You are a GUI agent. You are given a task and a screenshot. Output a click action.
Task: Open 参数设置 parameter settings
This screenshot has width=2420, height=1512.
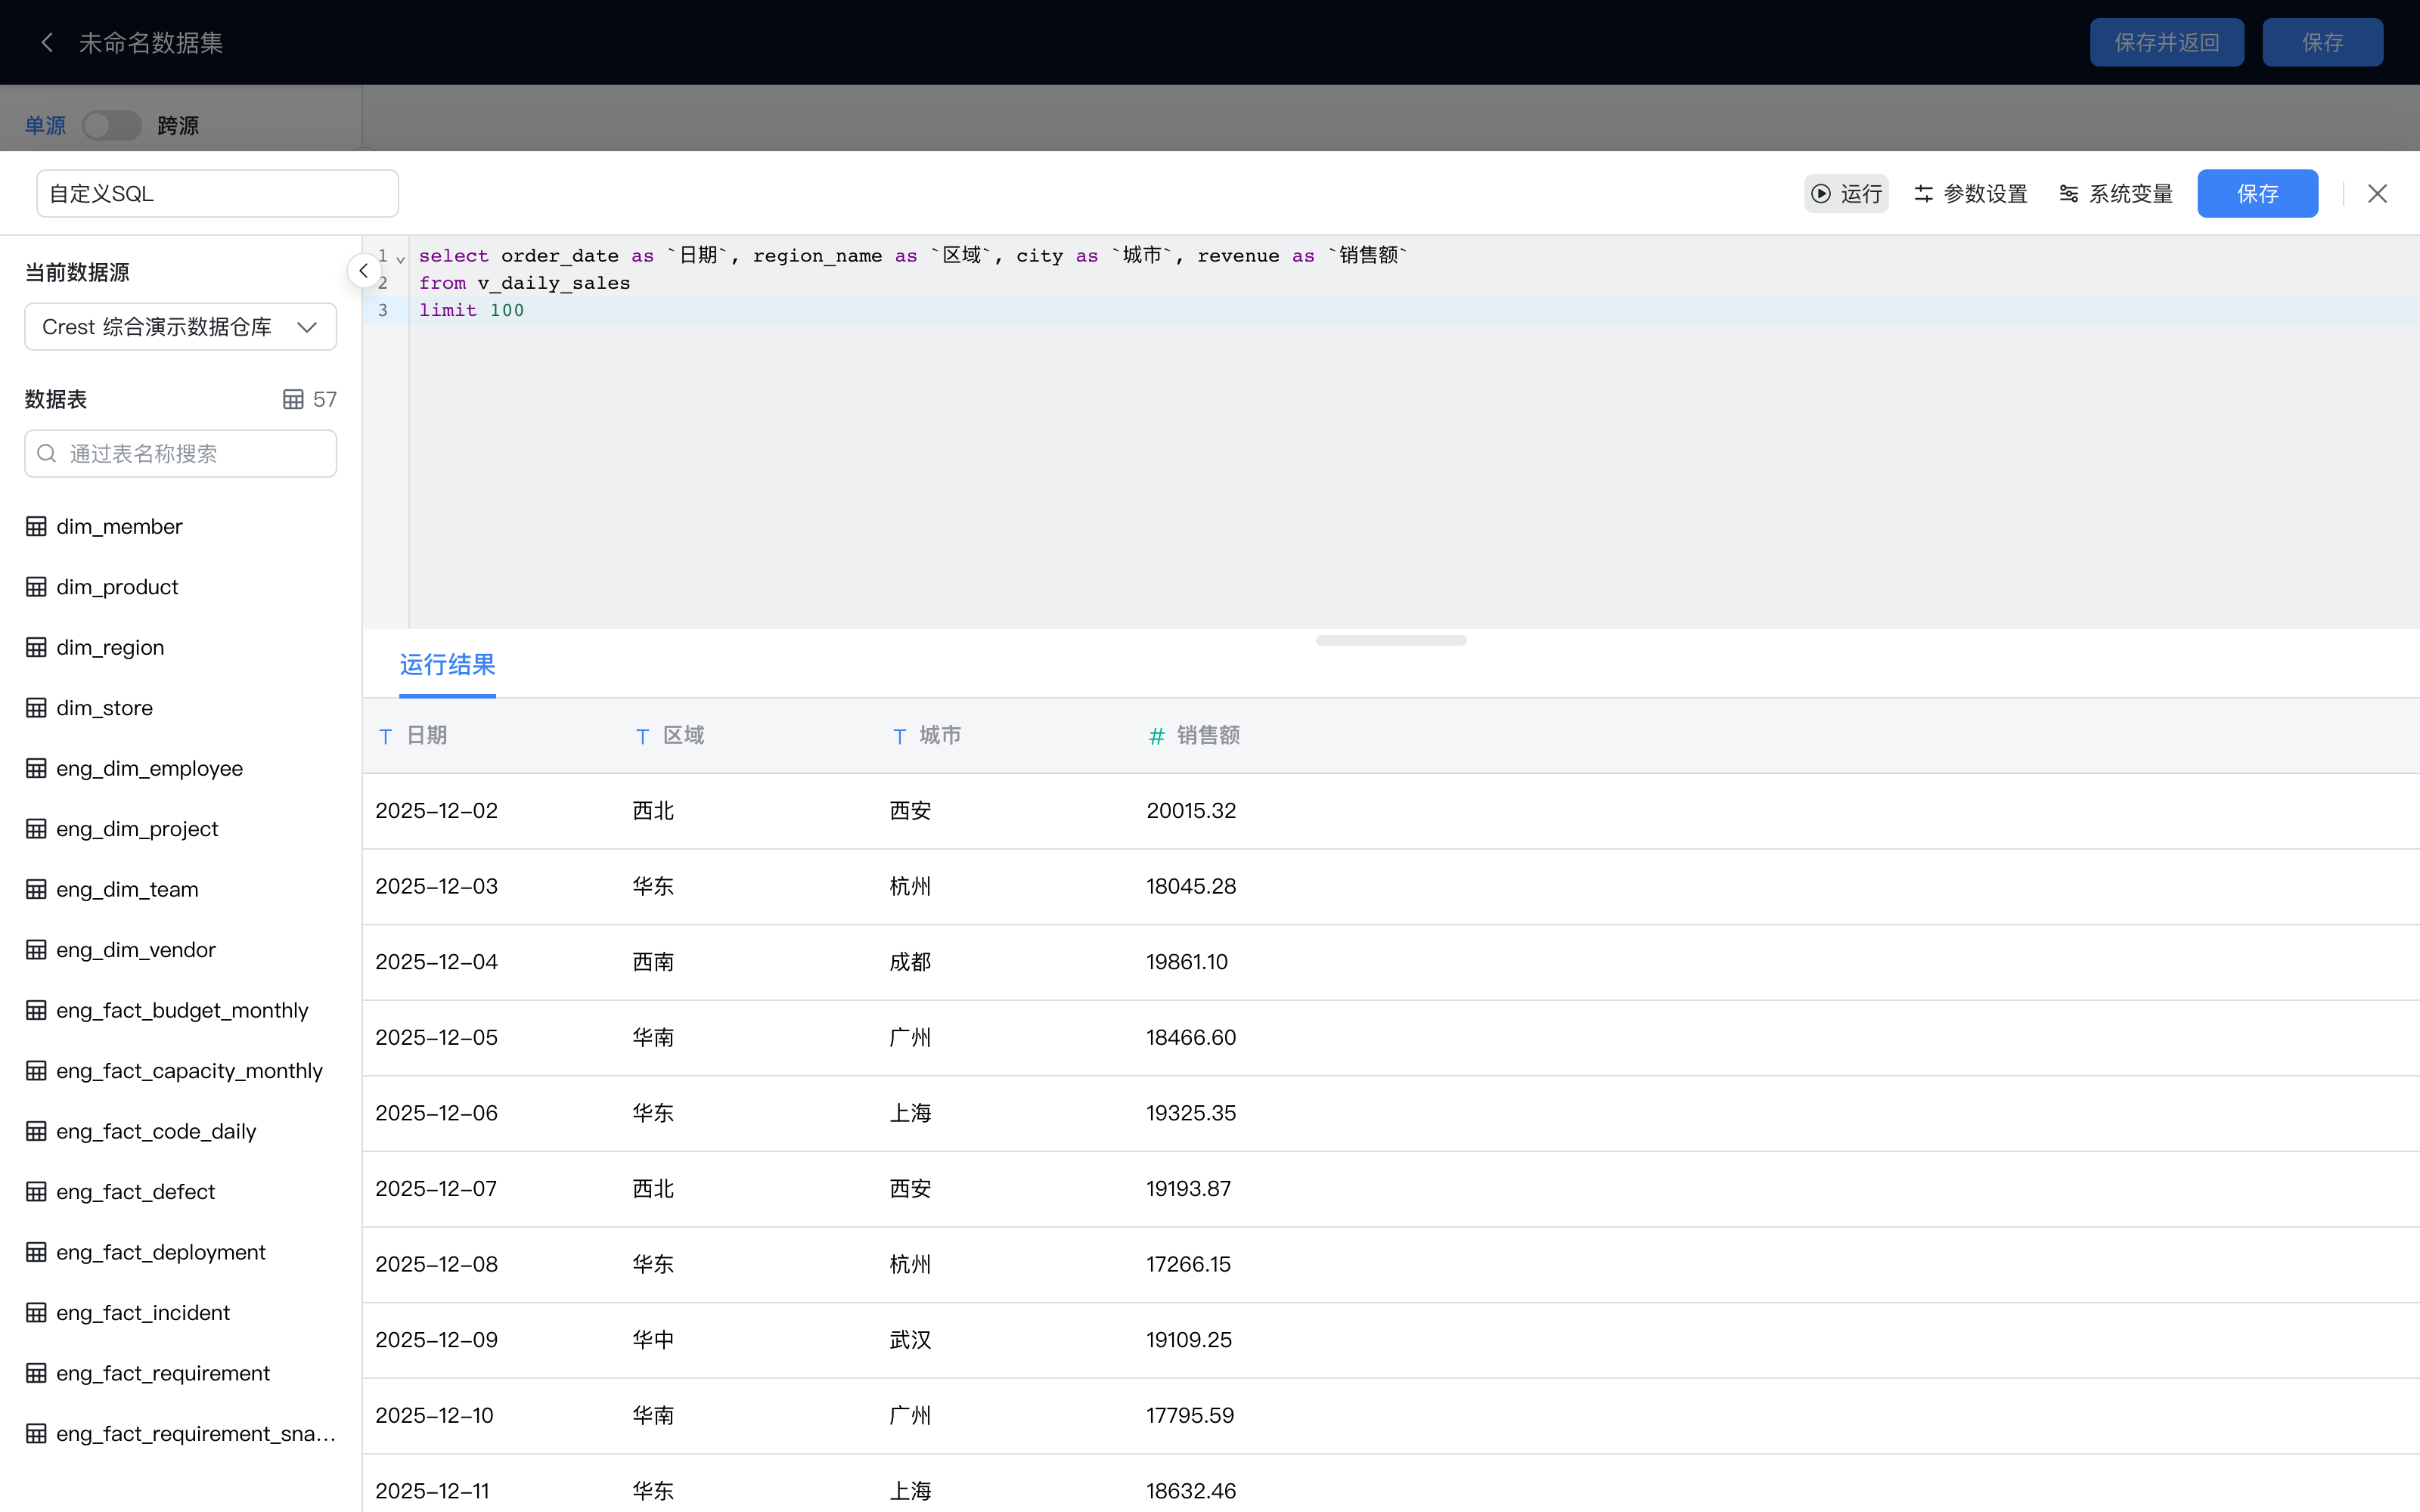(x=1970, y=193)
